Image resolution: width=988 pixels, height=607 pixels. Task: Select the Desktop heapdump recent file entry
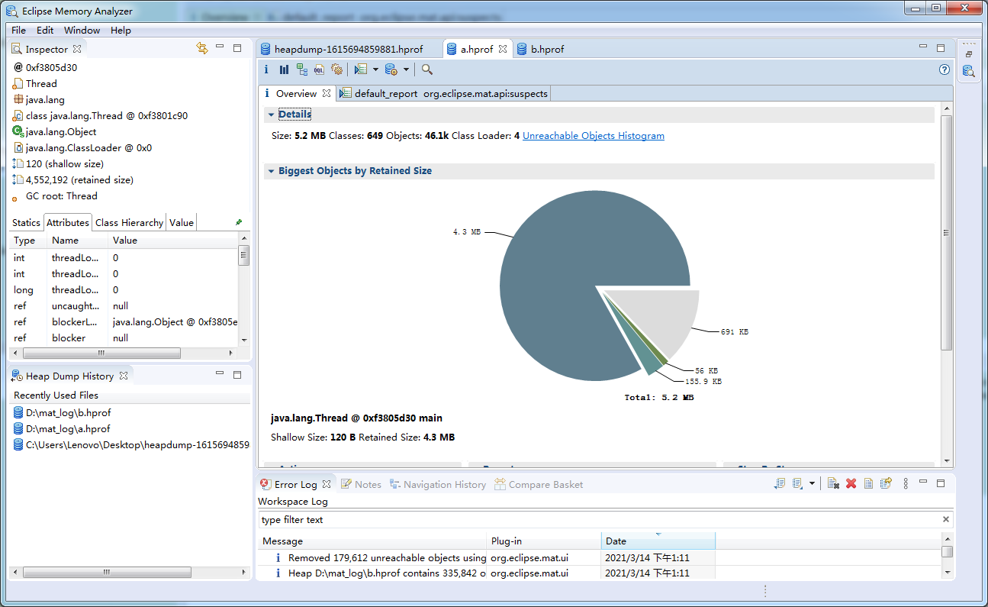(131, 444)
